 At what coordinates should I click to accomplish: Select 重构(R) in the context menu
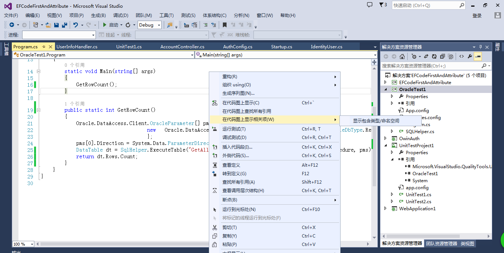[275, 76]
